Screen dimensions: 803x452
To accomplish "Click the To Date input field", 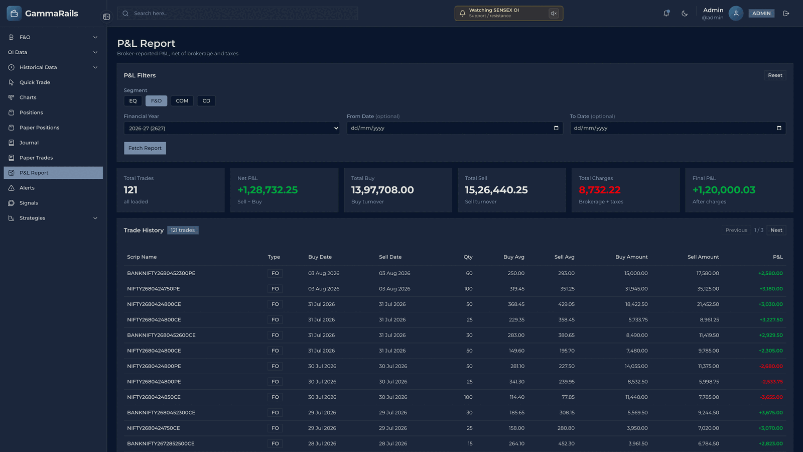I will click(678, 128).
